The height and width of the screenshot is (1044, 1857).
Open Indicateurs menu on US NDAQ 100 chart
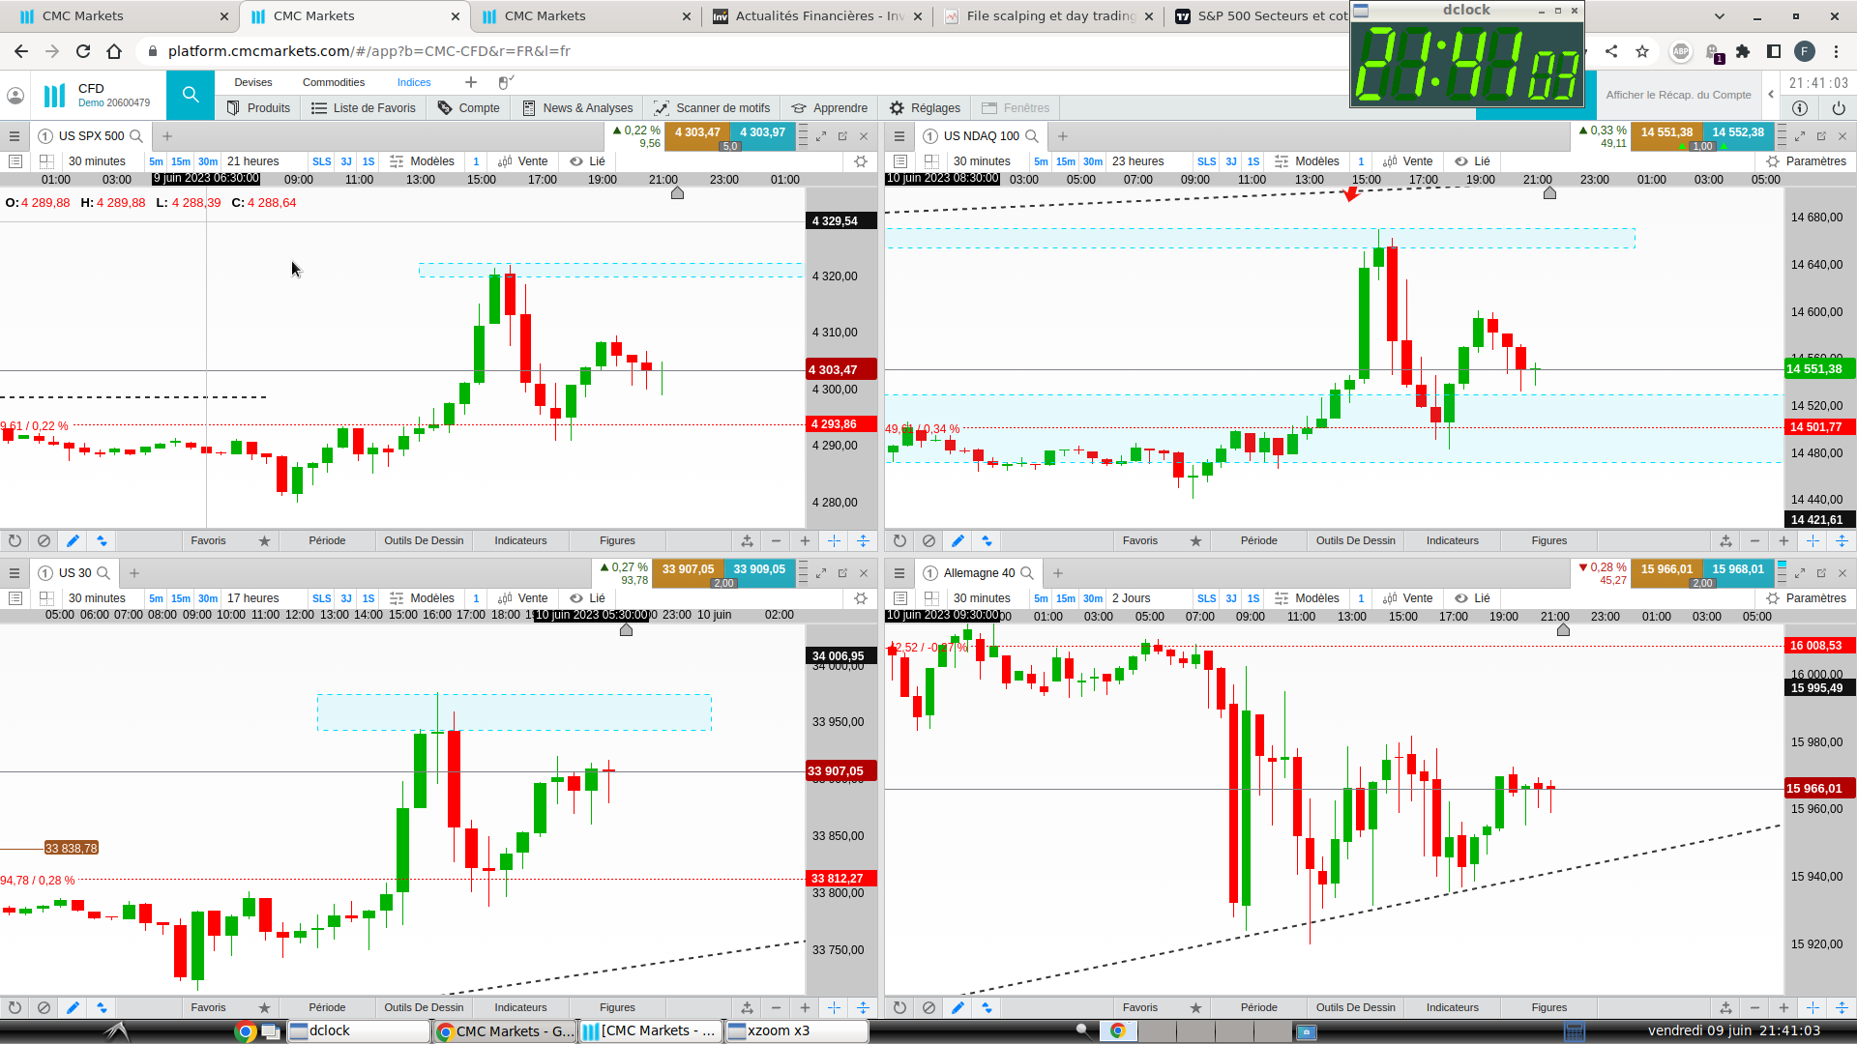(x=1452, y=541)
